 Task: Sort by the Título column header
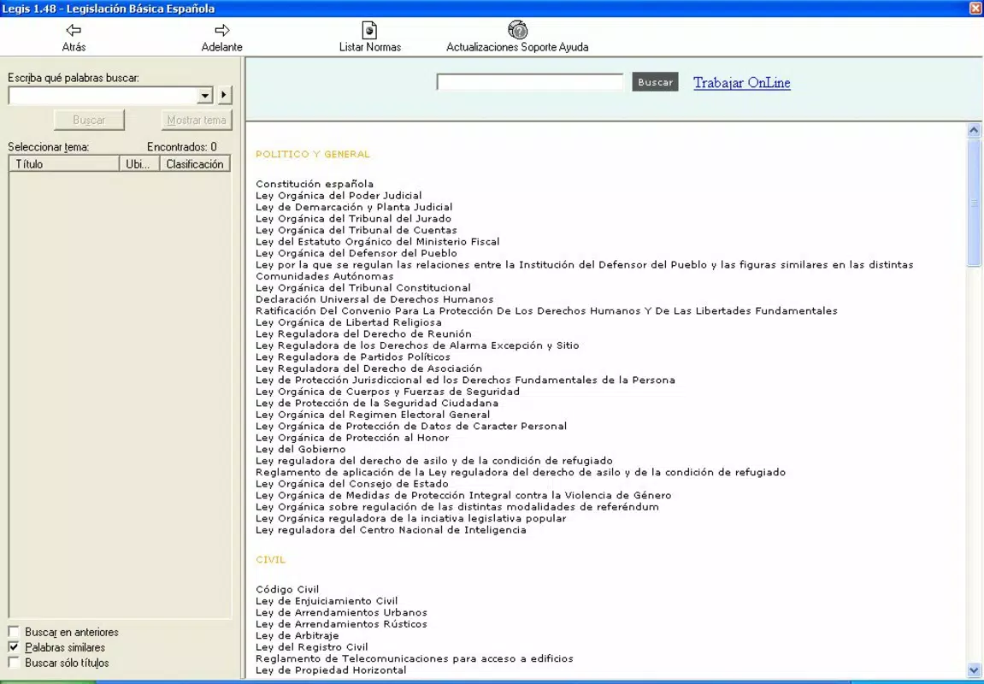pyautogui.click(x=64, y=164)
